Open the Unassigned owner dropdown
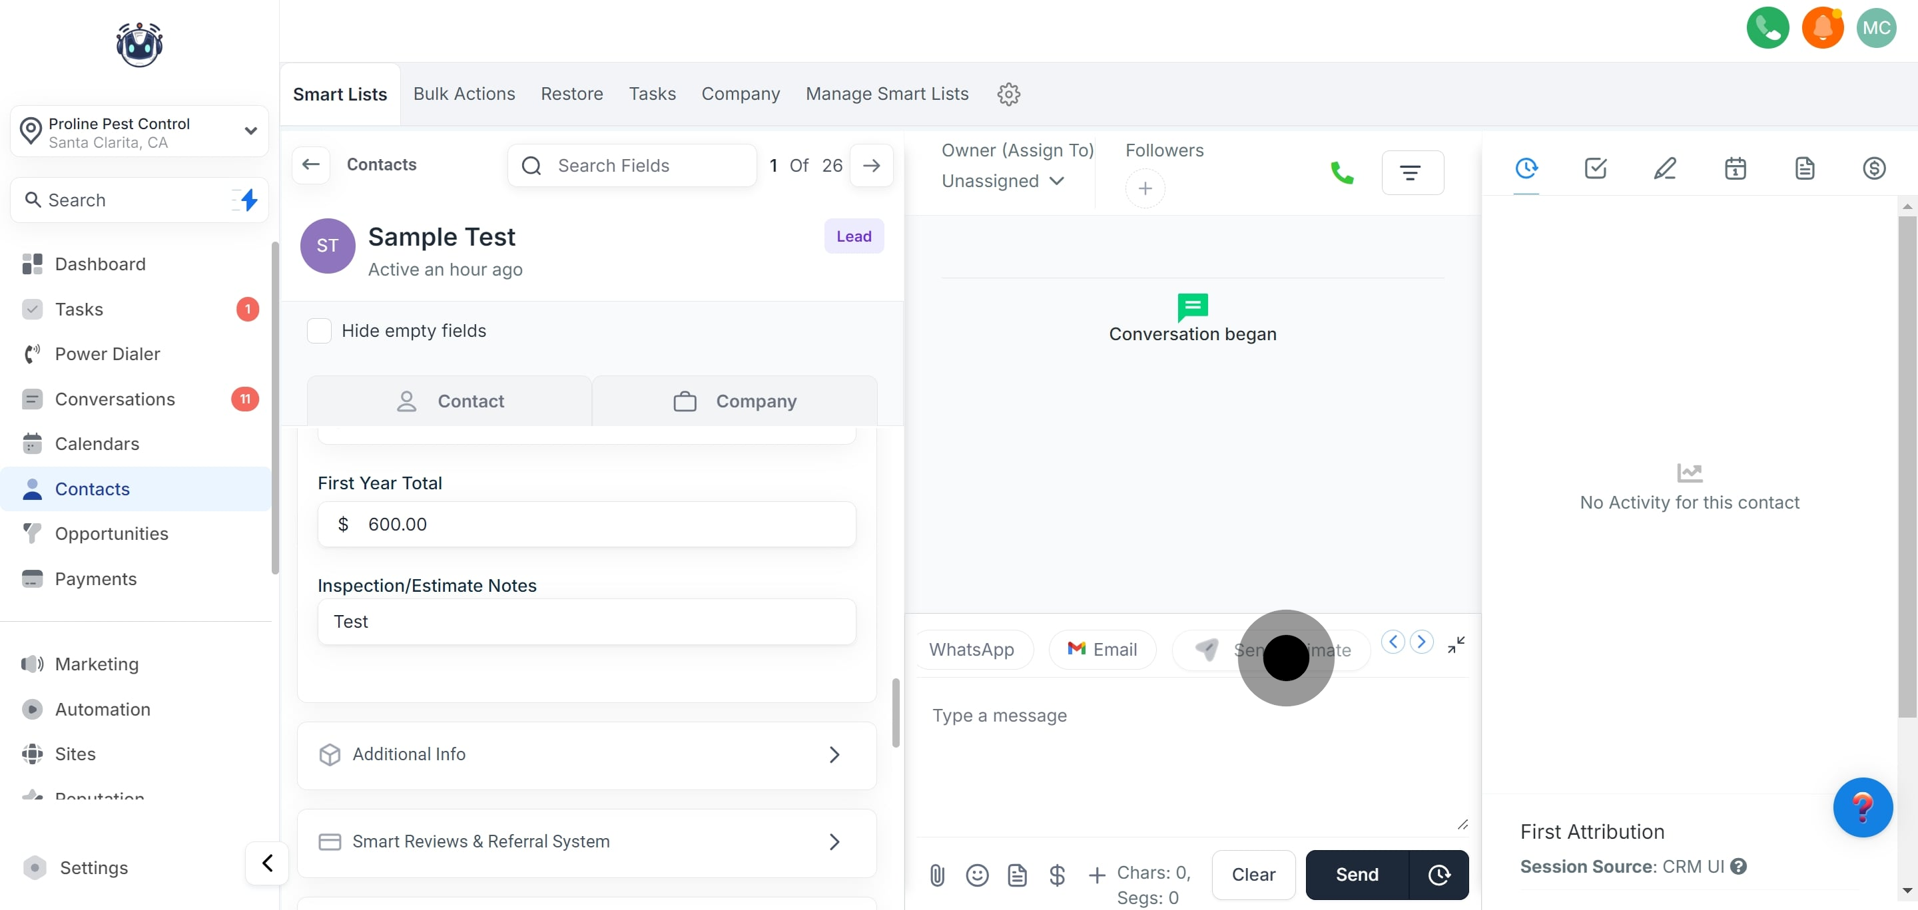This screenshot has width=1918, height=910. [1002, 181]
